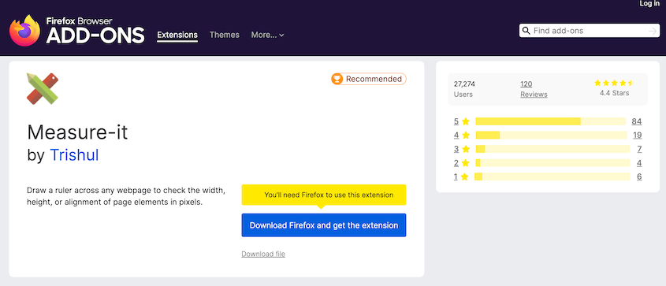Click the 3-star rating bar
This screenshot has height=286, width=666.
[x=553, y=149]
